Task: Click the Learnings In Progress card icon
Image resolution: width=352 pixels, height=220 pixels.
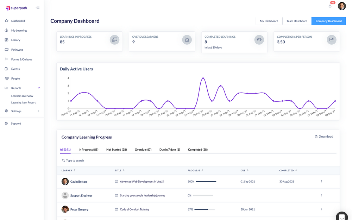Action: [x=114, y=40]
